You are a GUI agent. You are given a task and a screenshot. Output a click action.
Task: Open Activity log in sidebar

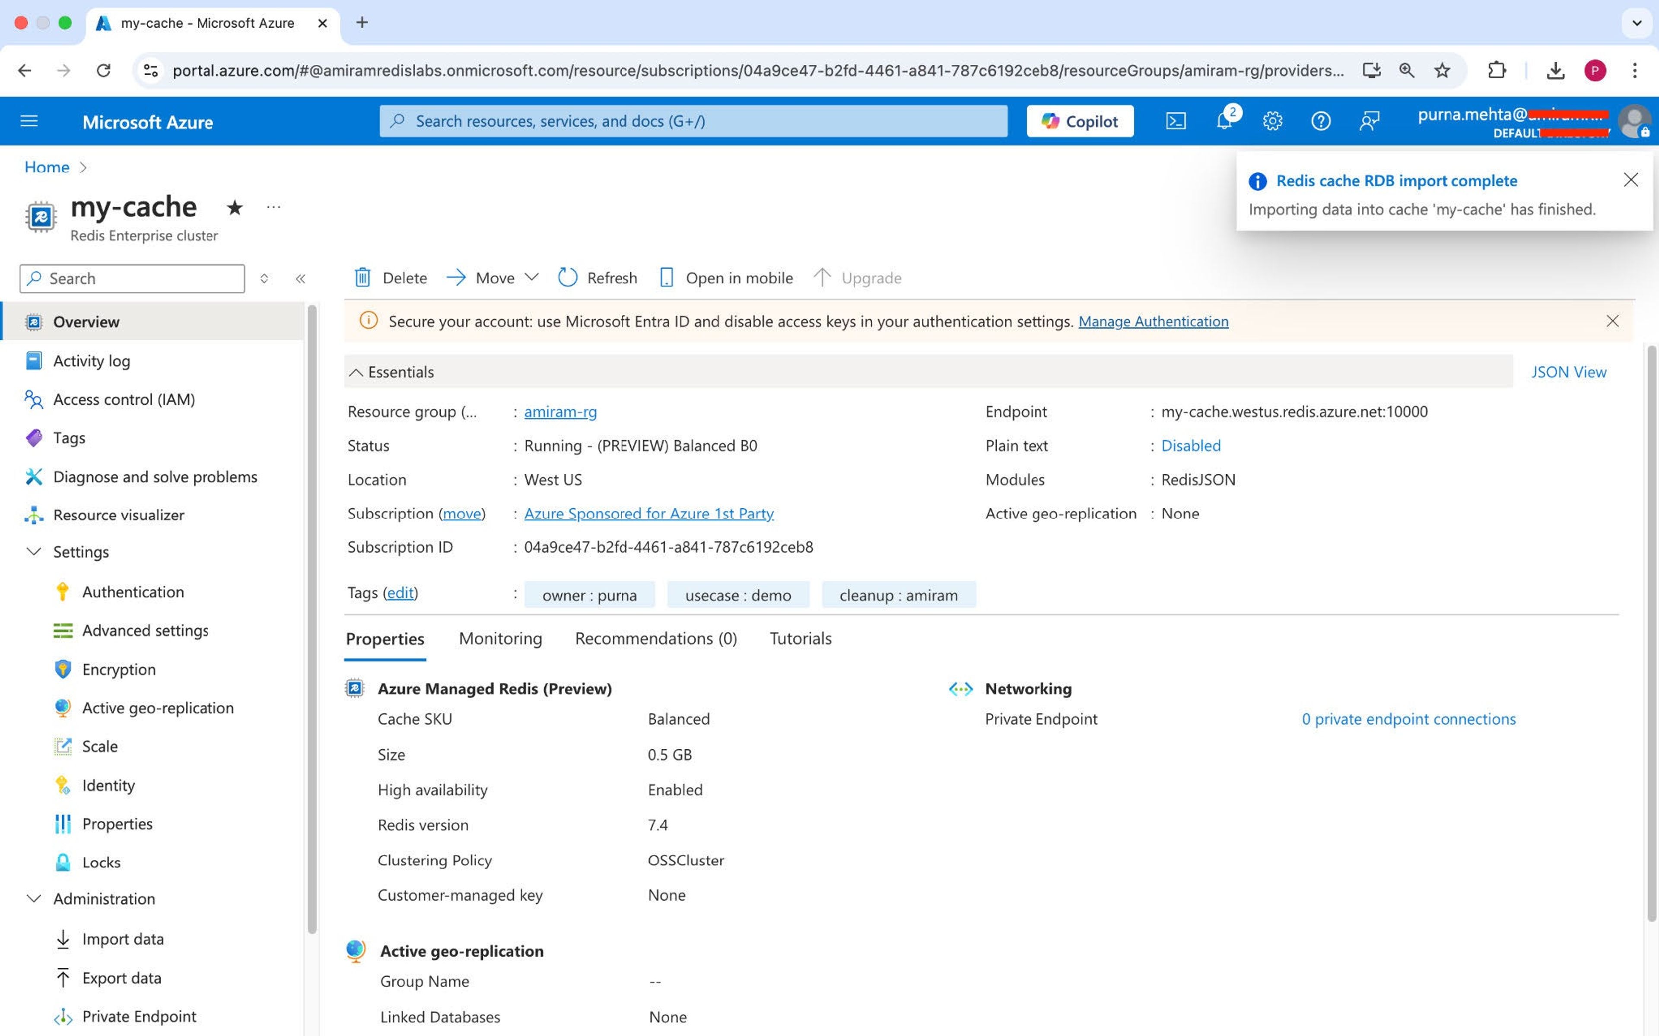pyautogui.click(x=91, y=361)
